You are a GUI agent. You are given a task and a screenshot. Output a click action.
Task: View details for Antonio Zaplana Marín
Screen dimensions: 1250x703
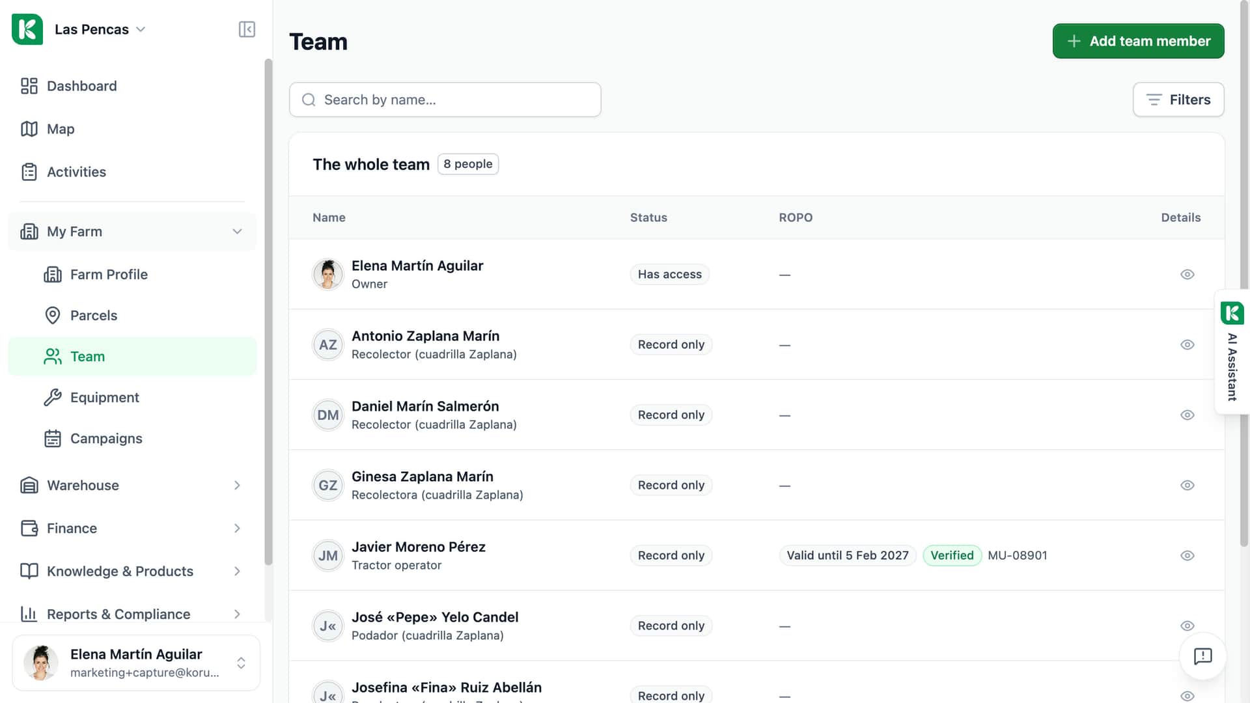[1187, 345]
